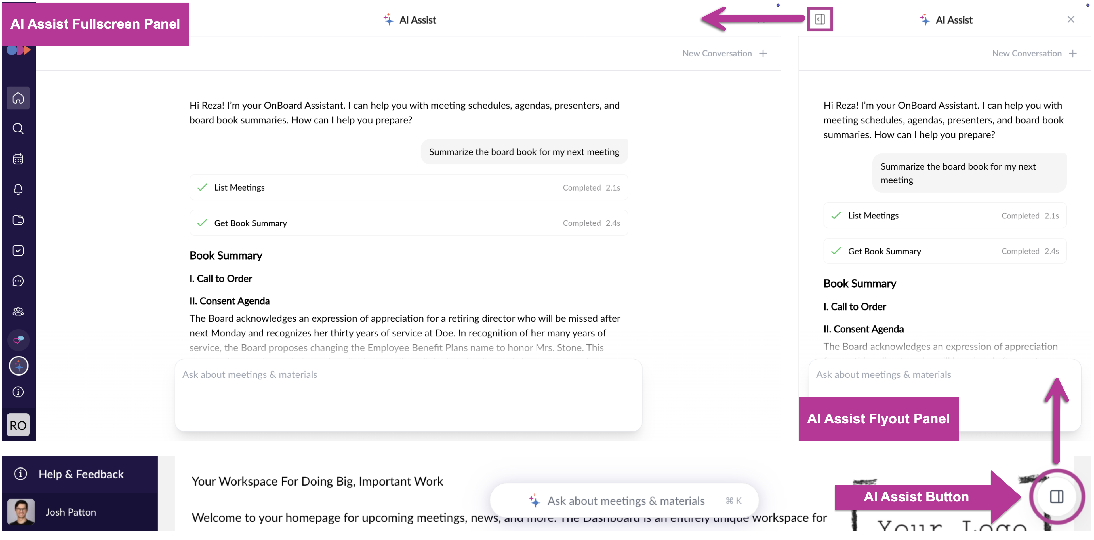Click the flyout 'Summarize the board book' message bubble
The height and width of the screenshot is (540, 1094).
969,173
